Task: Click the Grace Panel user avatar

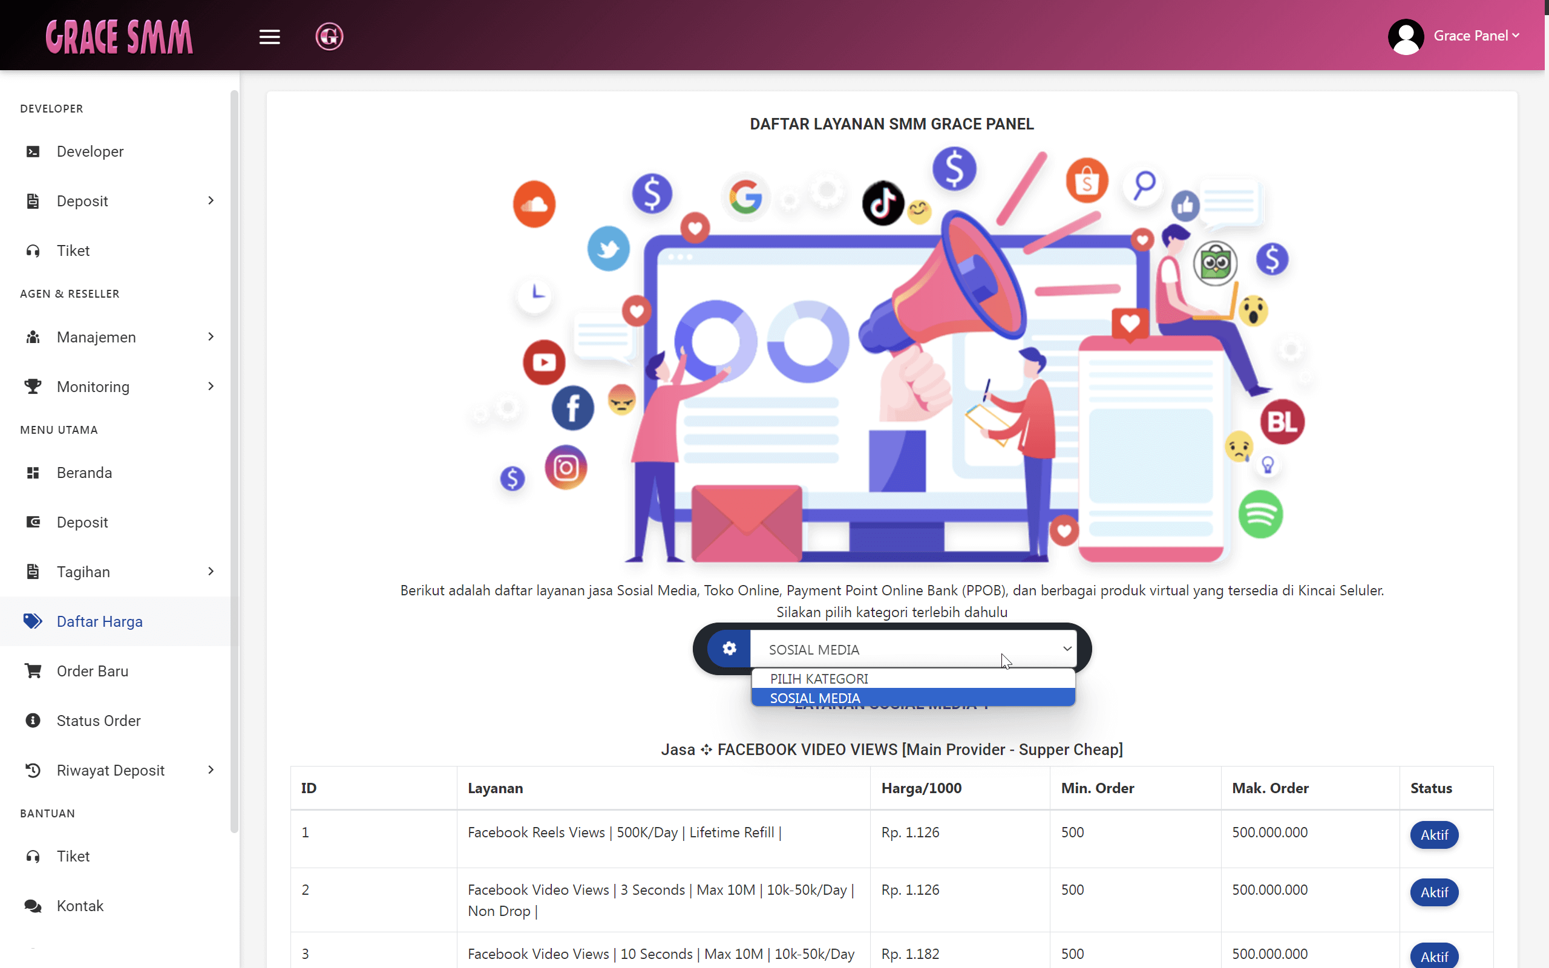Action: pyautogui.click(x=1406, y=36)
